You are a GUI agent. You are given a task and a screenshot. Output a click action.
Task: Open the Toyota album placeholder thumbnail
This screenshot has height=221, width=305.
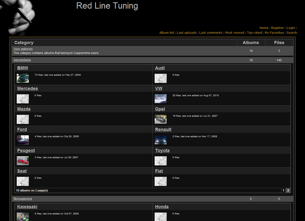161,161
